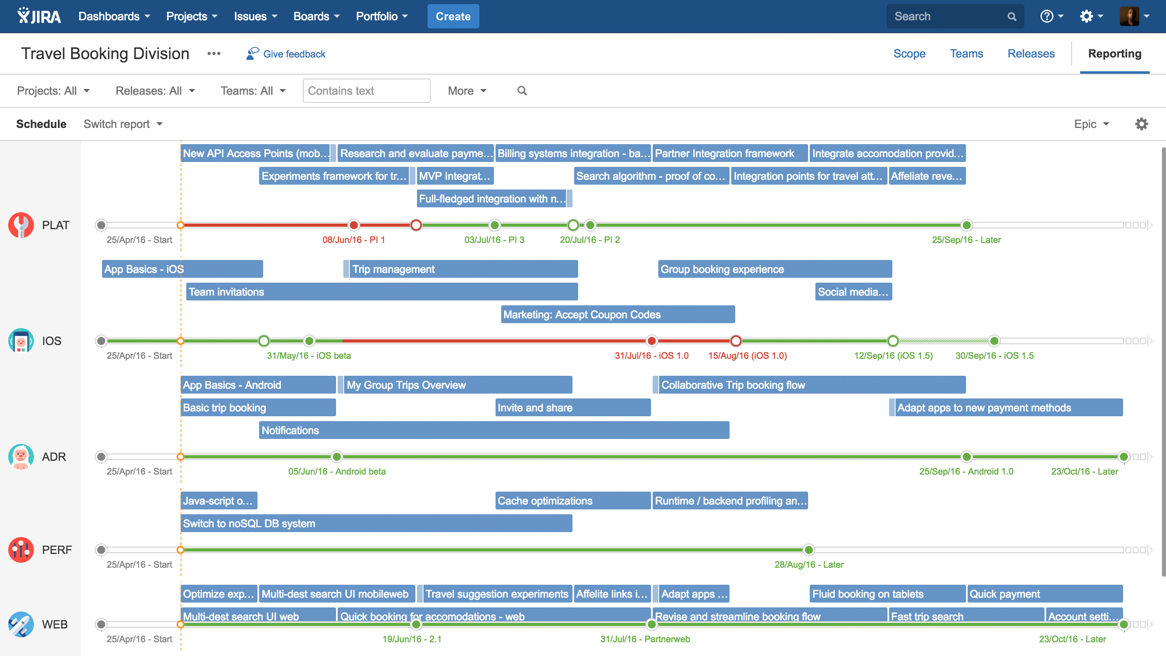Open the Epic hierarchy level dropdown
1166x656 pixels.
(x=1092, y=124)
